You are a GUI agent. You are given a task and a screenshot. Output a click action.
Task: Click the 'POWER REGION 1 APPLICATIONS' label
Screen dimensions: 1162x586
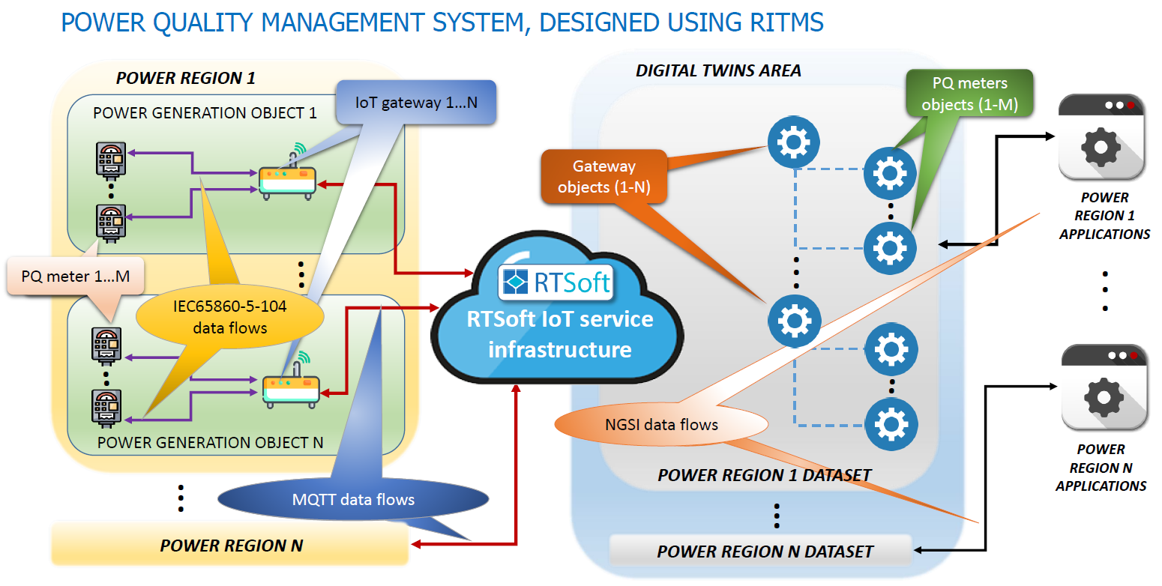[x=1104, y=216]
